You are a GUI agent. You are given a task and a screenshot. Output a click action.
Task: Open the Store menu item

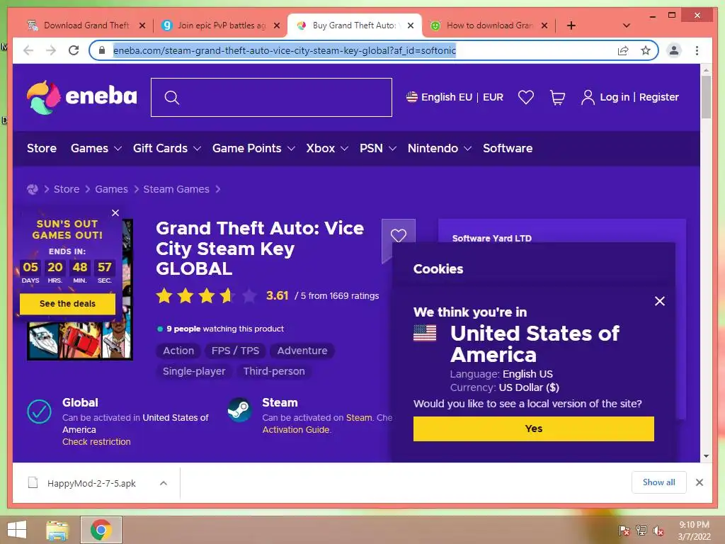click(x=42, y=149)
